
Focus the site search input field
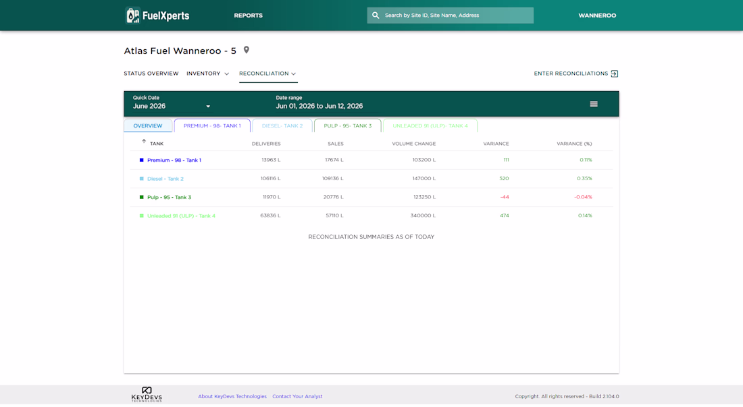click(x=450, y=15)
